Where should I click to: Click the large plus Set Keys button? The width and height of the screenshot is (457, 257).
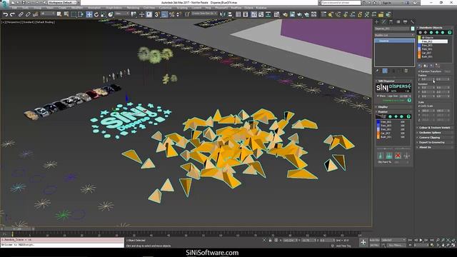pos(363,242)
